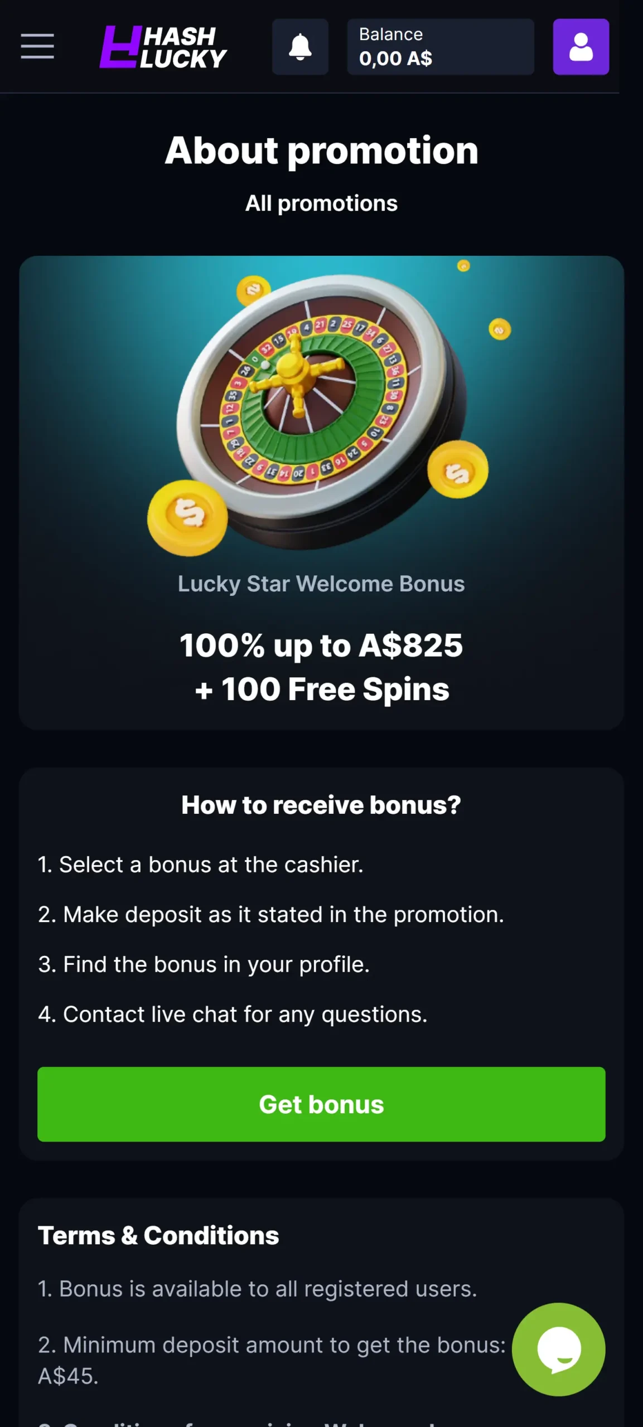Click step Select a bonus at the cashier
This screenshot has height=1427, width=643.
tap(201, 865)
